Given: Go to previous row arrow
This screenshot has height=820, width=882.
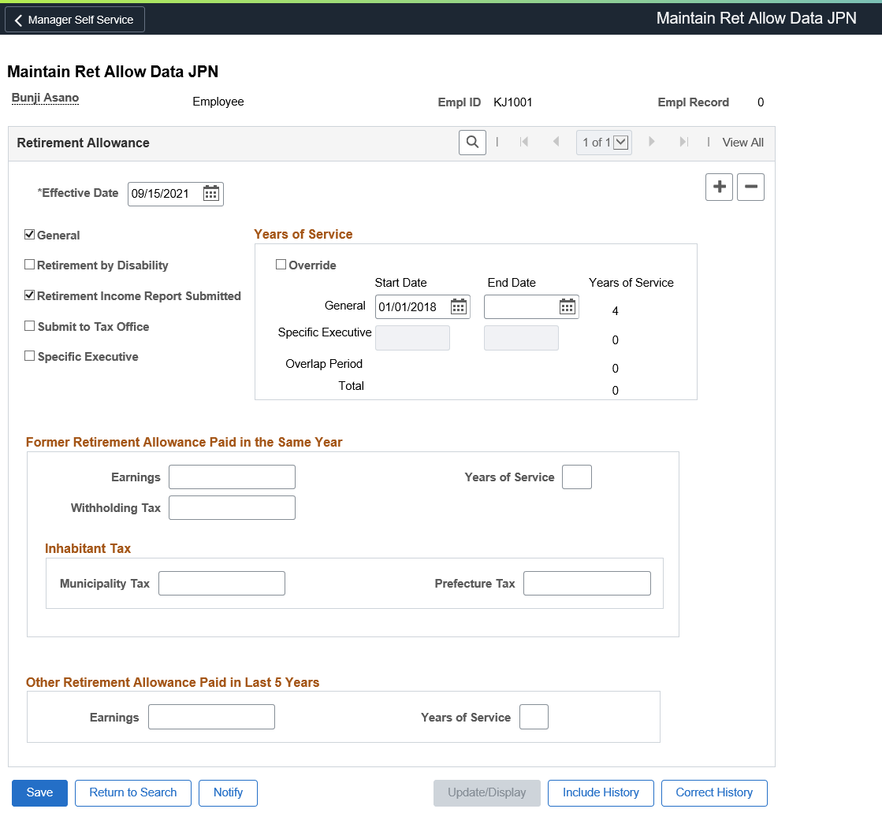Looking at the screenshot, I should tap(556, 142).
